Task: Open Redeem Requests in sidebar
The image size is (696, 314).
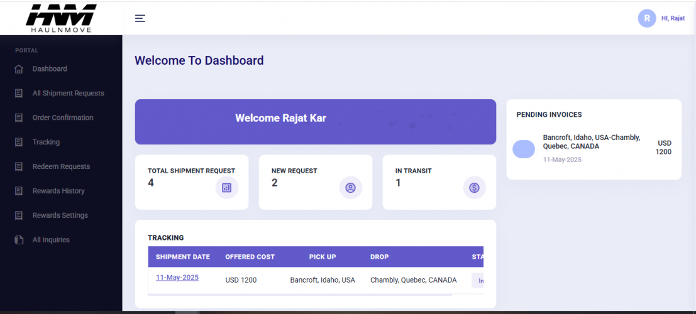Action: pyautogui.click(x=61, y=167)
